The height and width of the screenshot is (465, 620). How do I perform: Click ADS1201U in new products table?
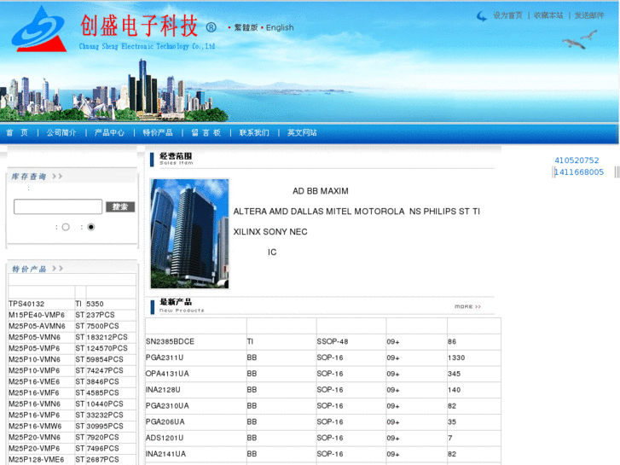[x=165, y=438]
